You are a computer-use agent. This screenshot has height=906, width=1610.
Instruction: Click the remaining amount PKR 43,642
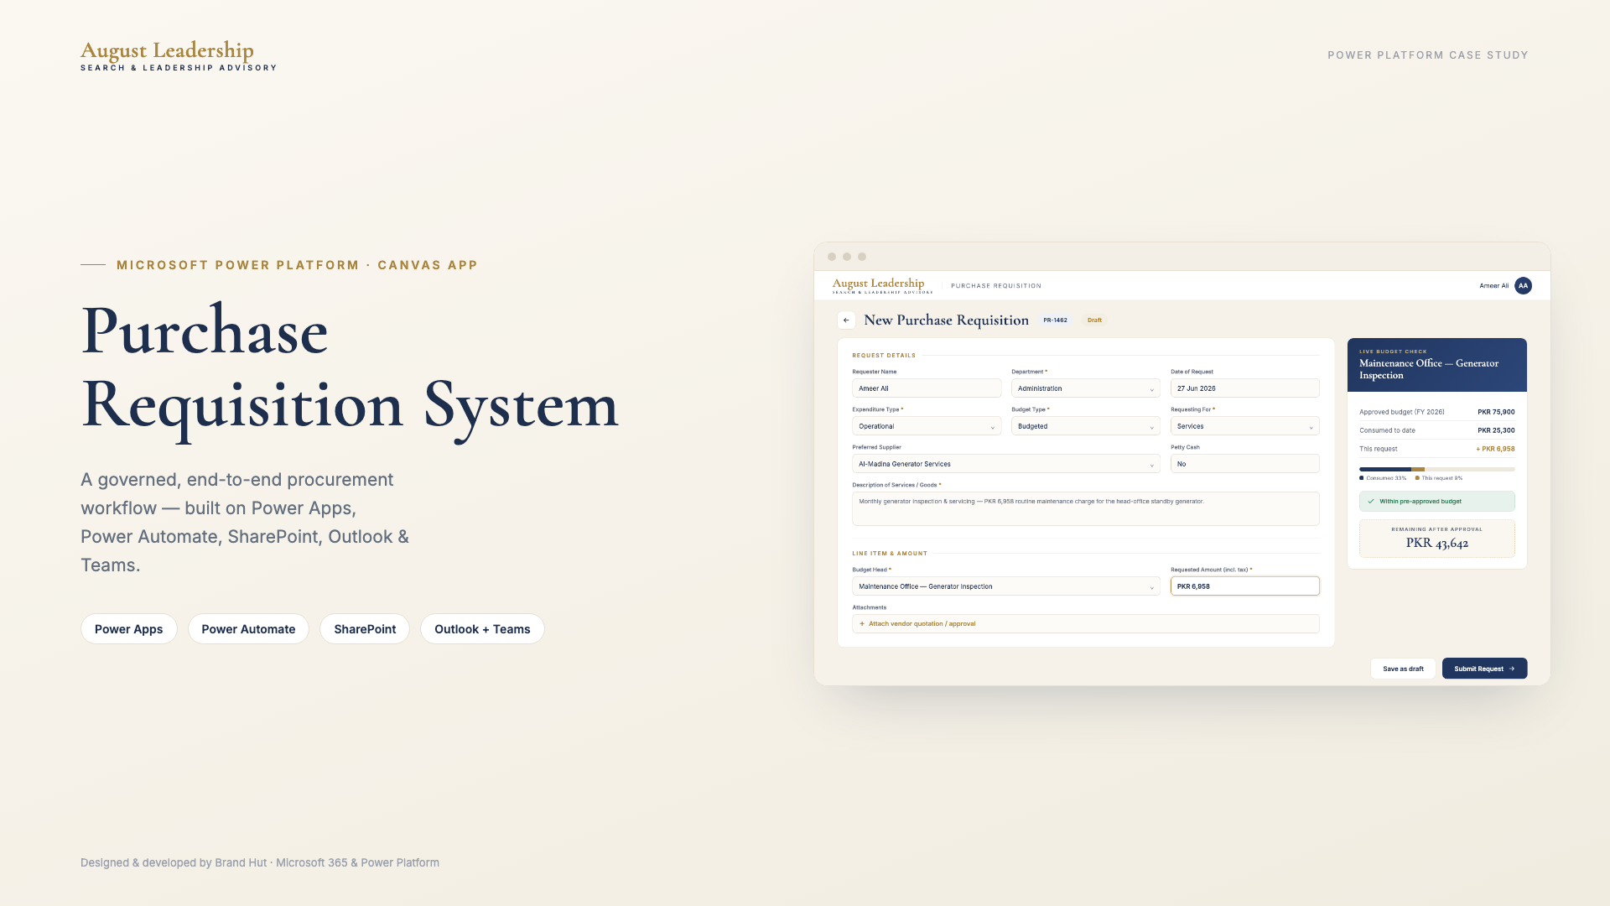[1436, 543]
